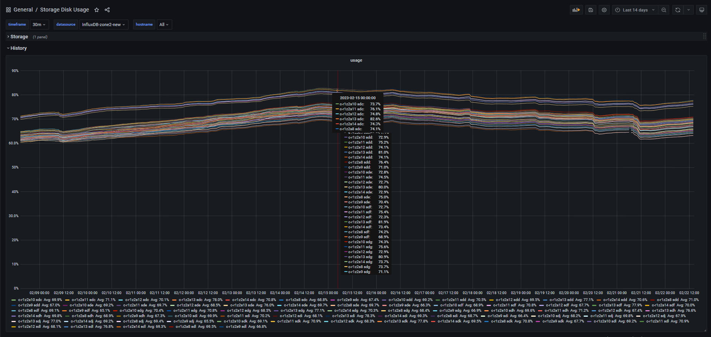Open the timeframe 30m dropdown

39,25
